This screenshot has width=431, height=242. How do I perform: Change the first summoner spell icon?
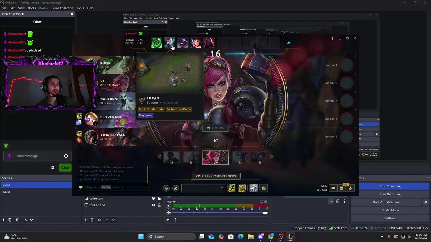click(231, 188)
